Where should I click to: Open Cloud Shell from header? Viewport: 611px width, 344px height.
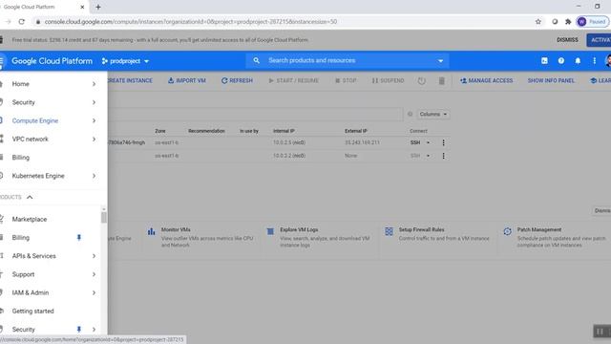point(544,61)
